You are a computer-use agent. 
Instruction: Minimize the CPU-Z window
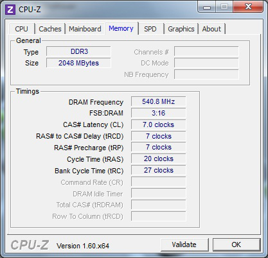[207, 7]
